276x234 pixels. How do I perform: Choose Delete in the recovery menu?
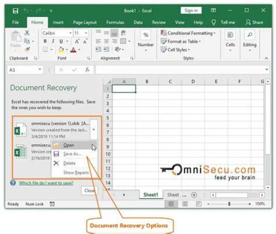(x=74, y=163)
